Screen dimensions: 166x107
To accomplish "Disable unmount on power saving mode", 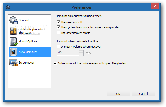I will click(x=59, y=27).
